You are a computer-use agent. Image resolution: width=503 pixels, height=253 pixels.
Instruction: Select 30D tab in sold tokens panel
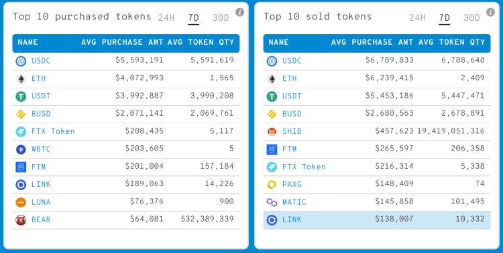471,17
